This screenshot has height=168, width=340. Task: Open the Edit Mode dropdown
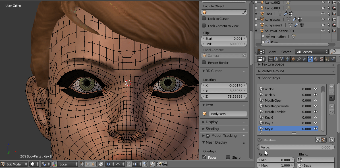pos(14,164)
